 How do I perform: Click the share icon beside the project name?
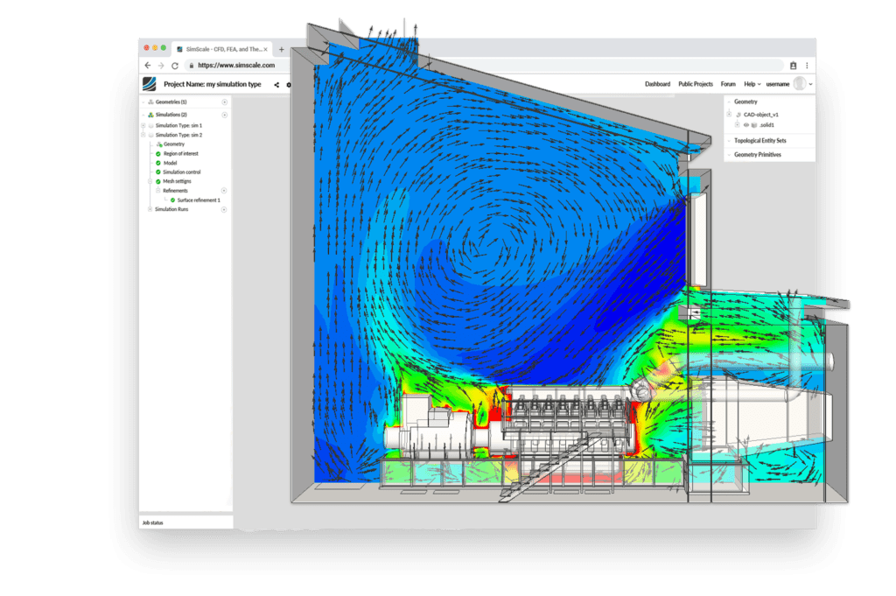pyautogui.click(x=276, y=85)
